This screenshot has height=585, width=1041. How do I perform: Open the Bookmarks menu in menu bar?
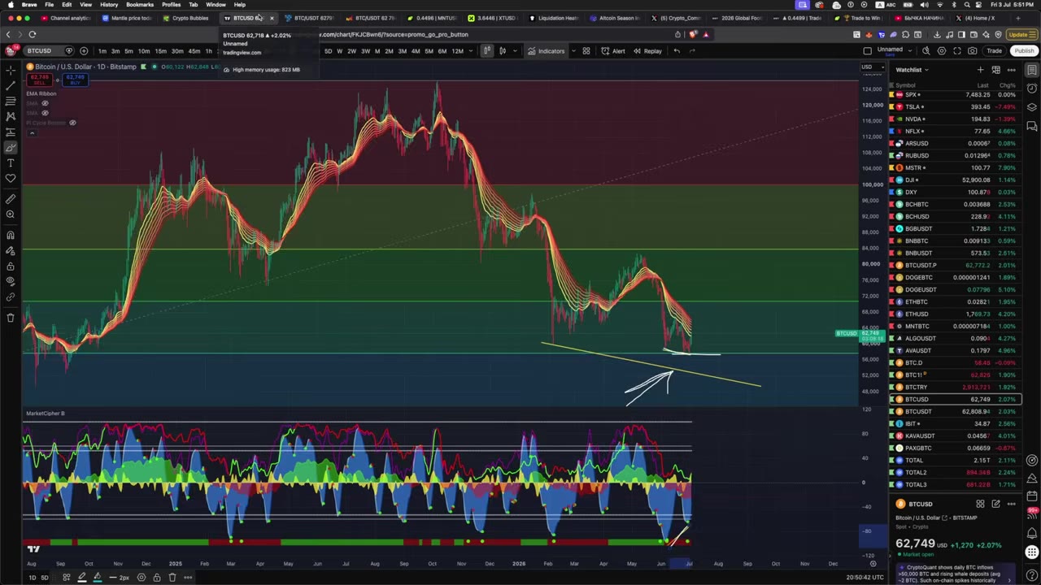coord(140,5)
